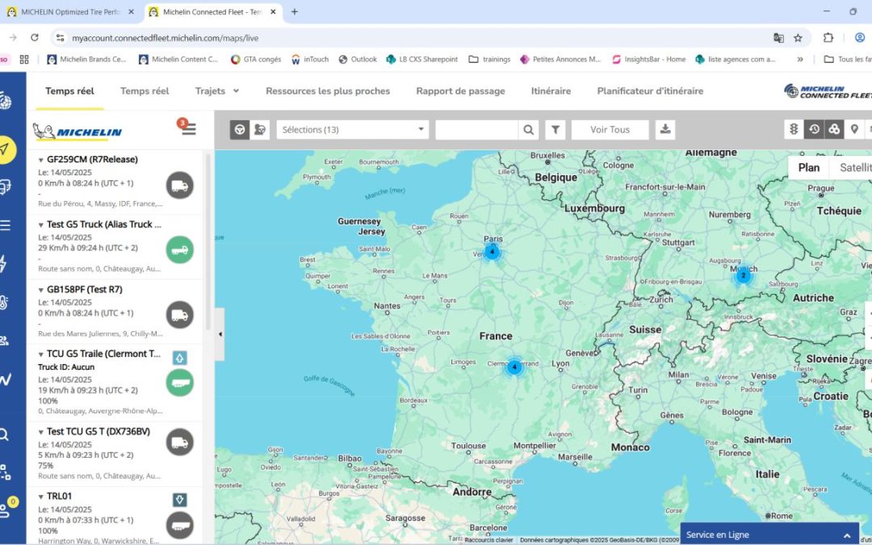Open the InsightsBar - Home bookmark

point(648,59)
